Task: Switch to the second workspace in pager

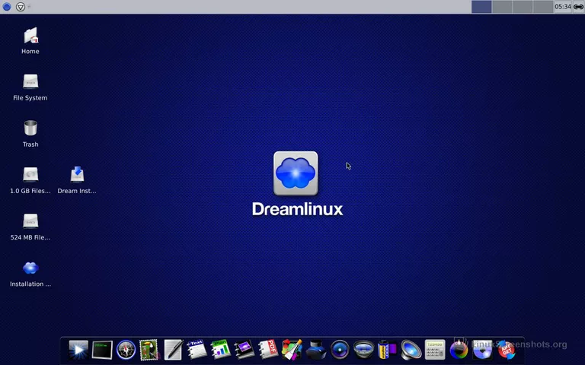Action: click(x=502, y=7)
